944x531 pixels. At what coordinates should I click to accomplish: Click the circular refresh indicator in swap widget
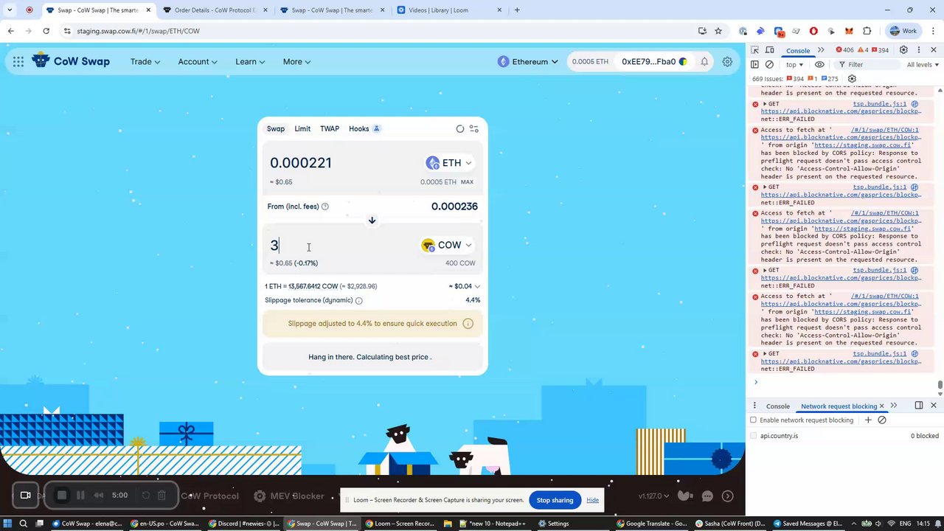coord(460,128)
